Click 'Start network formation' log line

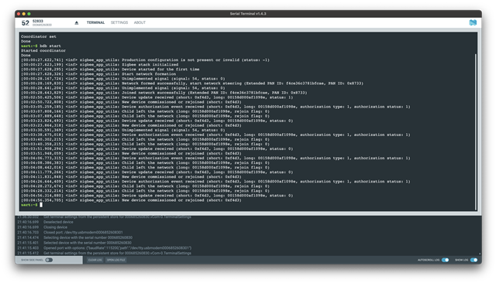coord(98,73)
